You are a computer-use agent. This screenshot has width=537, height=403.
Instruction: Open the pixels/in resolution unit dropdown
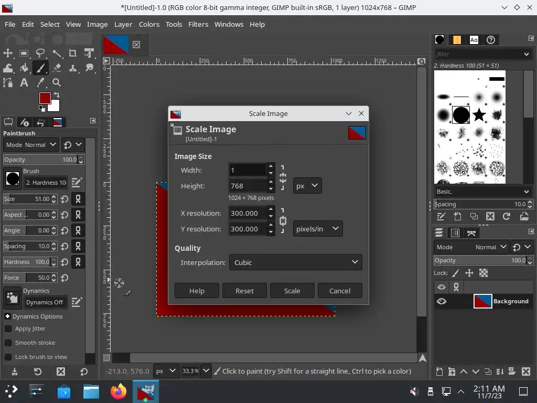[317, 229]
